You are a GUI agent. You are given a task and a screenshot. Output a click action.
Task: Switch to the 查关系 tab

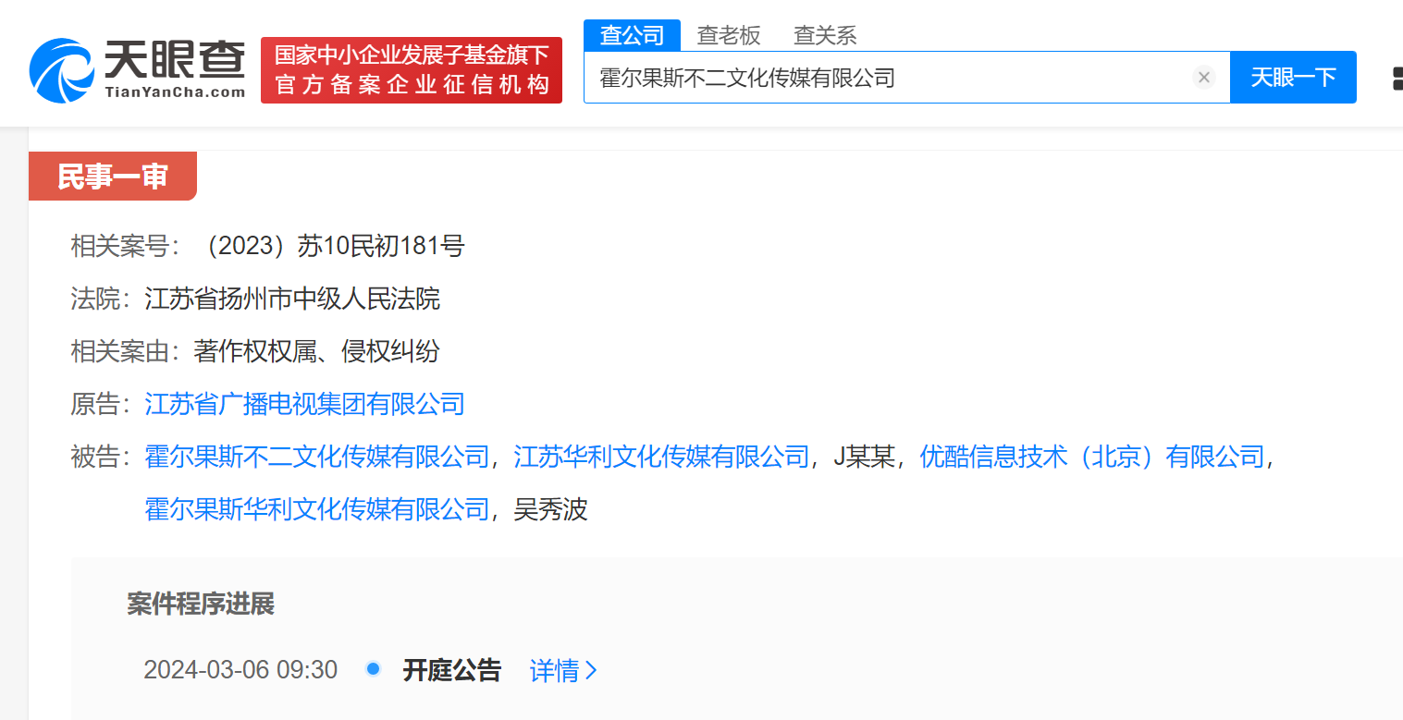tap(825, 35)
